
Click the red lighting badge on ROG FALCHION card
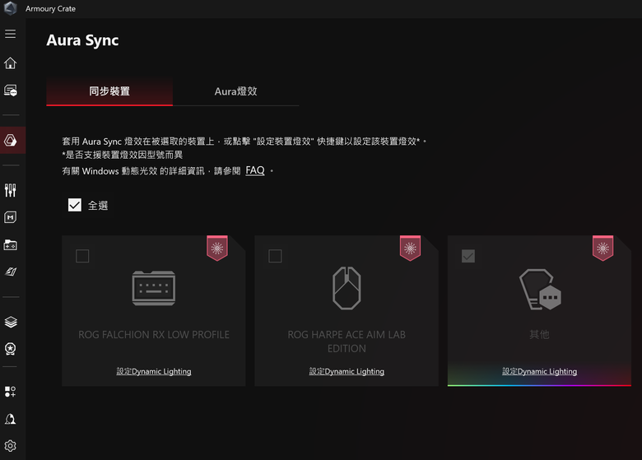[x=217, y=248]
